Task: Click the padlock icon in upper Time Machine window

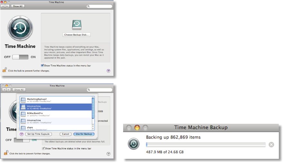Action: [x=5, y=70]
